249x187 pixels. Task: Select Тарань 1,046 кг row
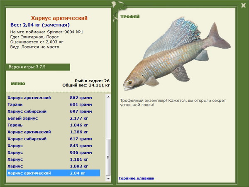pyautogui.click(x=53, y=125)
